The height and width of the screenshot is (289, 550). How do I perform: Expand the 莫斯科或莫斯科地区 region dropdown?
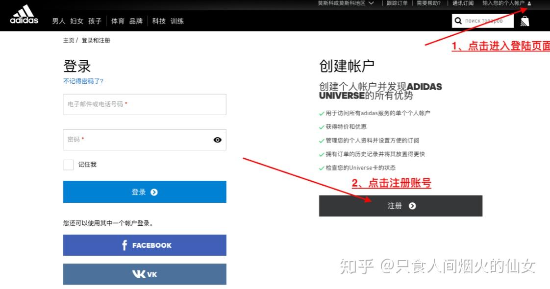[x=346, y=3]
